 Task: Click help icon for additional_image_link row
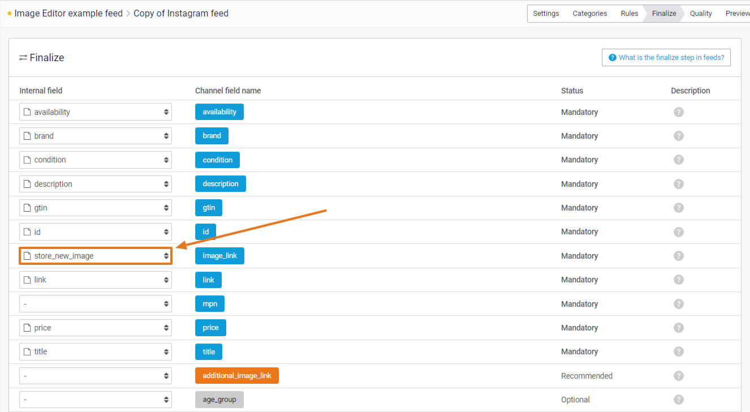tap(679, 376)
